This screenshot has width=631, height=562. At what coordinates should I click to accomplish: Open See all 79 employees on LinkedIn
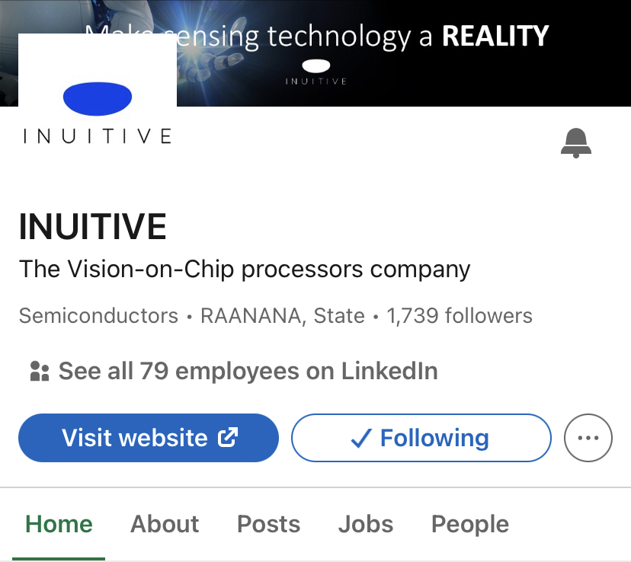pos(234,371)
